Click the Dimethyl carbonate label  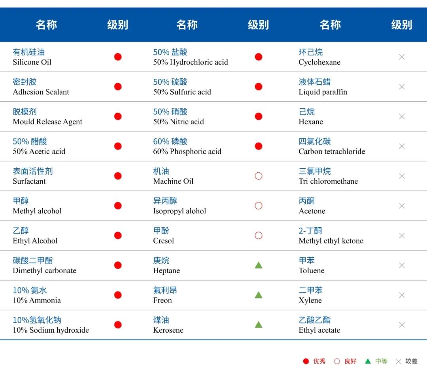(x=44, y=271)
